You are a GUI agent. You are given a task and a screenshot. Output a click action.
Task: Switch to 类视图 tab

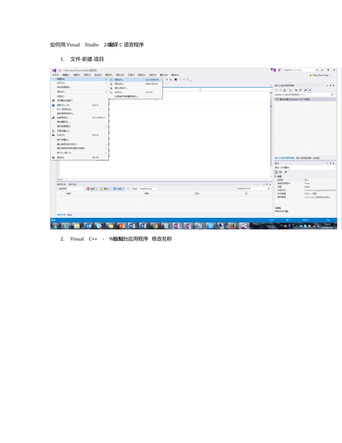pyautogui.click(x=316, y=158)
